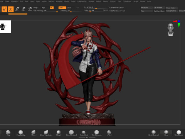Click the Del Hidden button
The image size is (185, 139).
[x=159, y=8]
